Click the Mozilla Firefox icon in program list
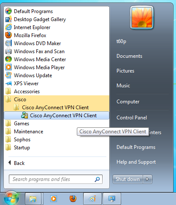This screenshot has height=205, width=176. tap(8, 35)
